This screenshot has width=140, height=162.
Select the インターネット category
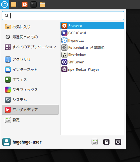pos(30,70)
